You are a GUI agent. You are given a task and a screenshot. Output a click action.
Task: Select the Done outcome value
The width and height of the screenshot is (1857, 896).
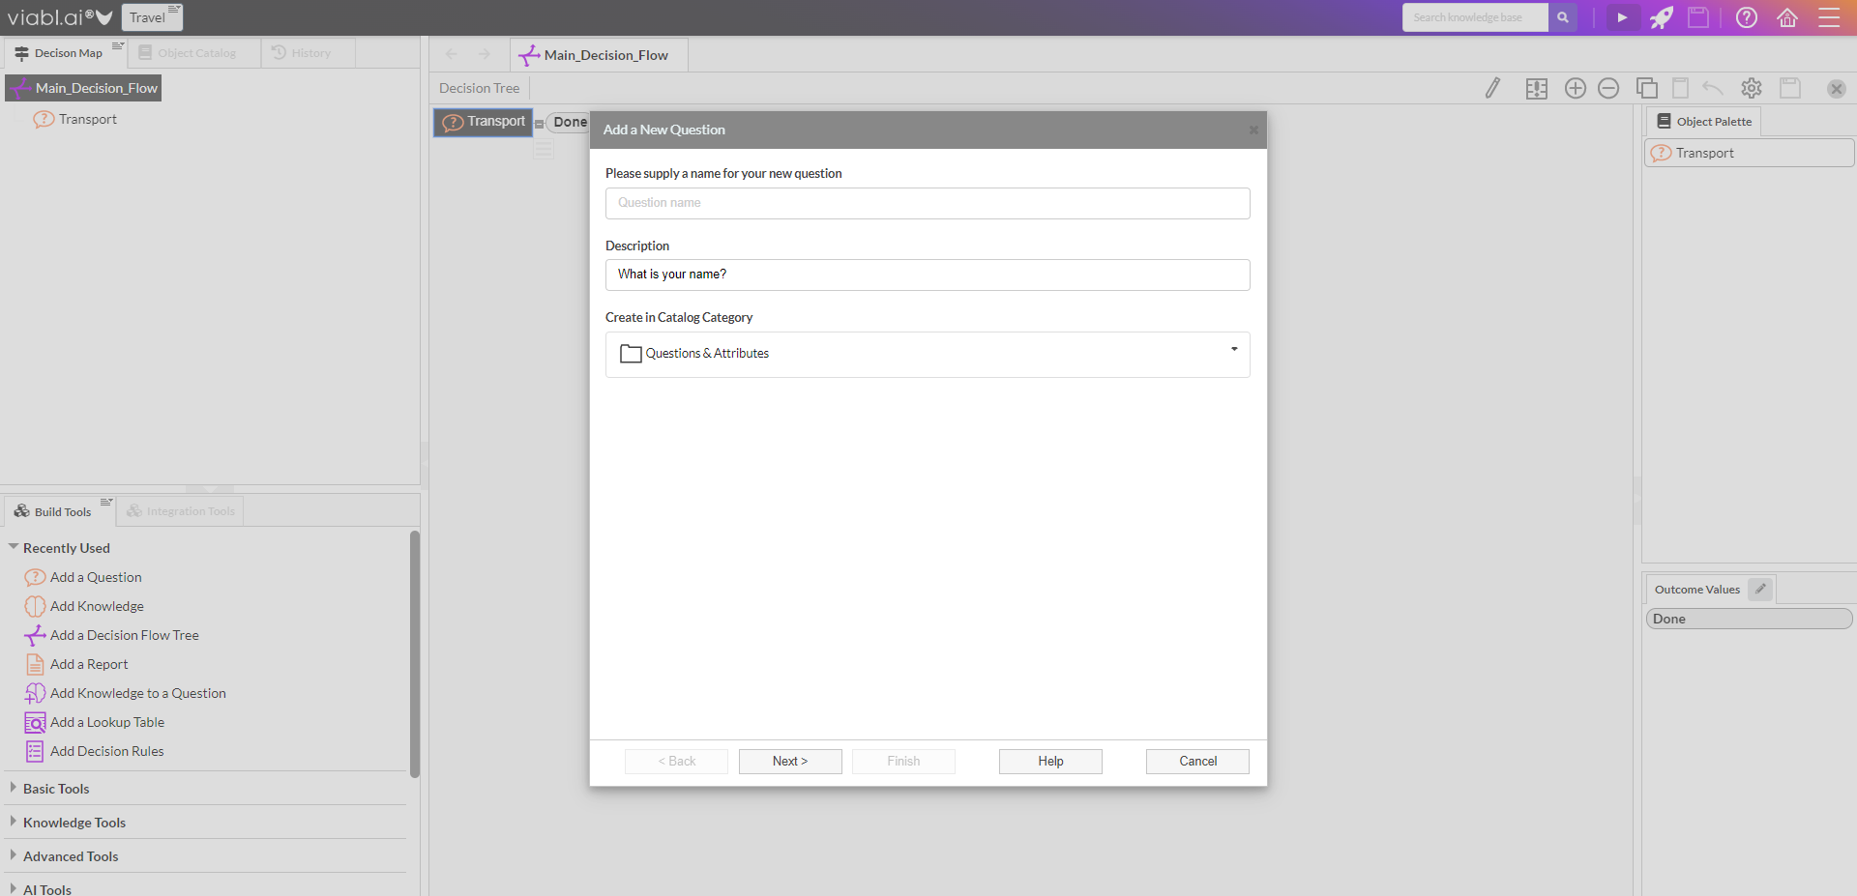point(1749,619)
